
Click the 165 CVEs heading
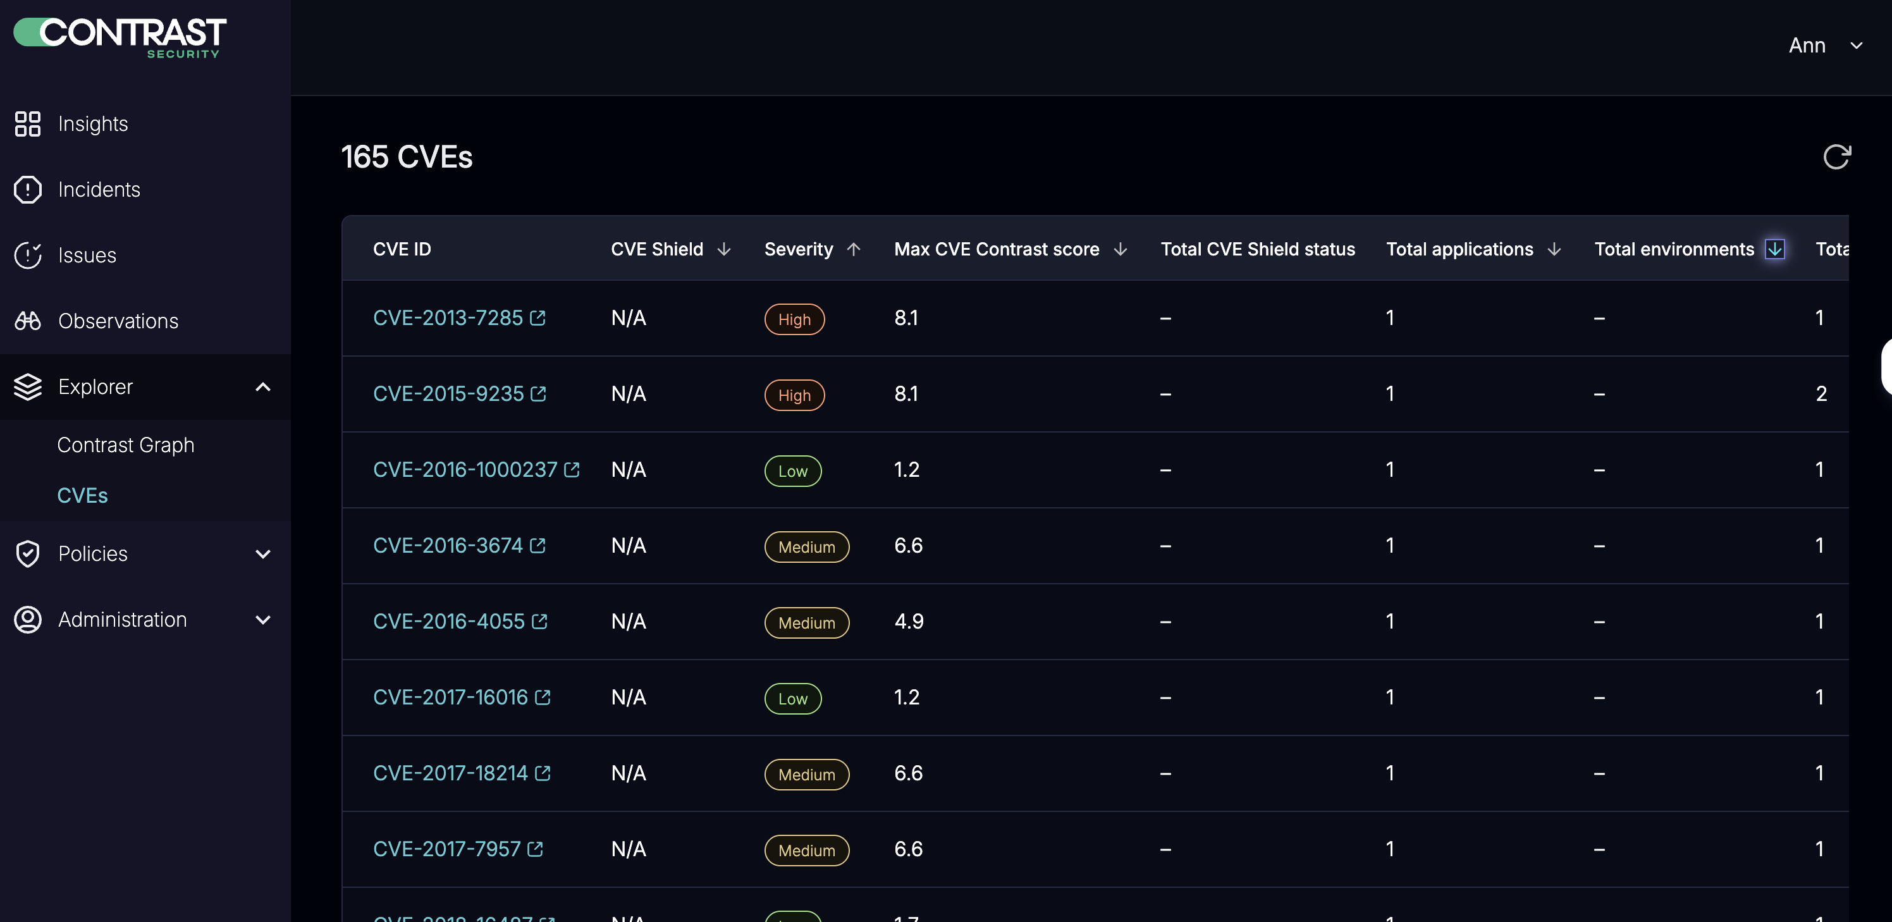407,156
